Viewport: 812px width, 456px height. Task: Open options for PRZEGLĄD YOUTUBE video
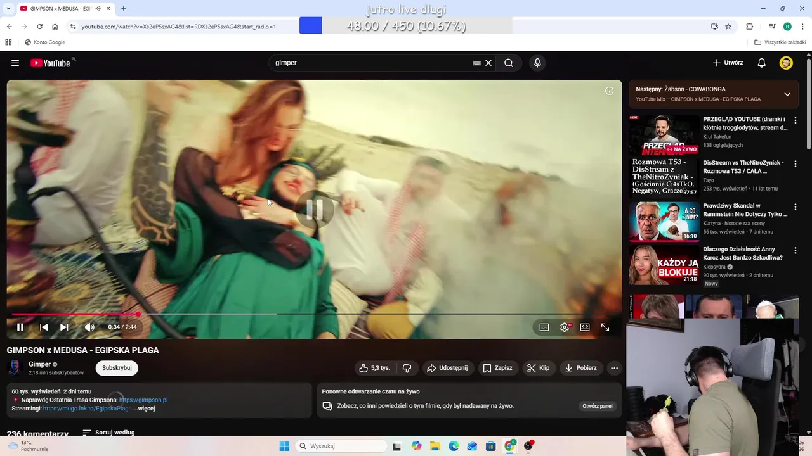(796, 120)
